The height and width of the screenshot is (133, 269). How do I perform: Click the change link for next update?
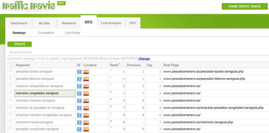144,59
